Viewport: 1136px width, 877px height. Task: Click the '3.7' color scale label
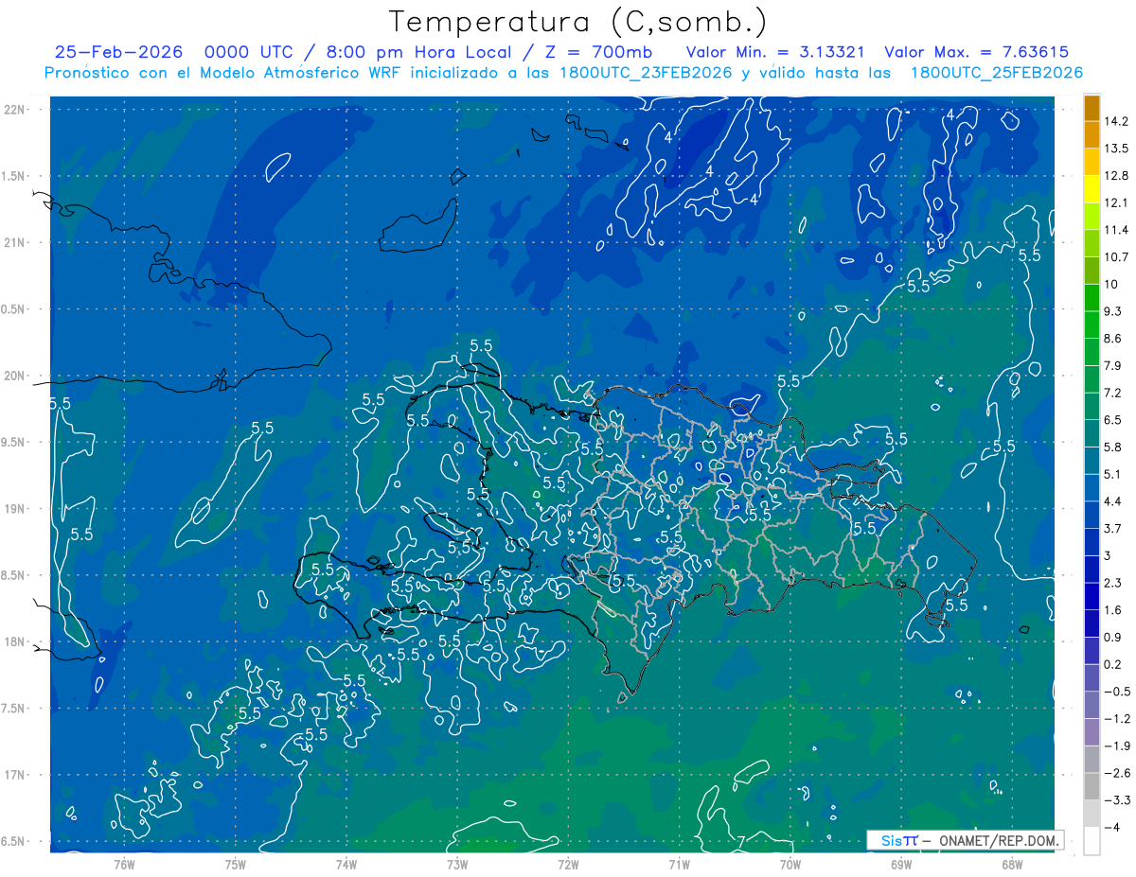(1114, 529)
